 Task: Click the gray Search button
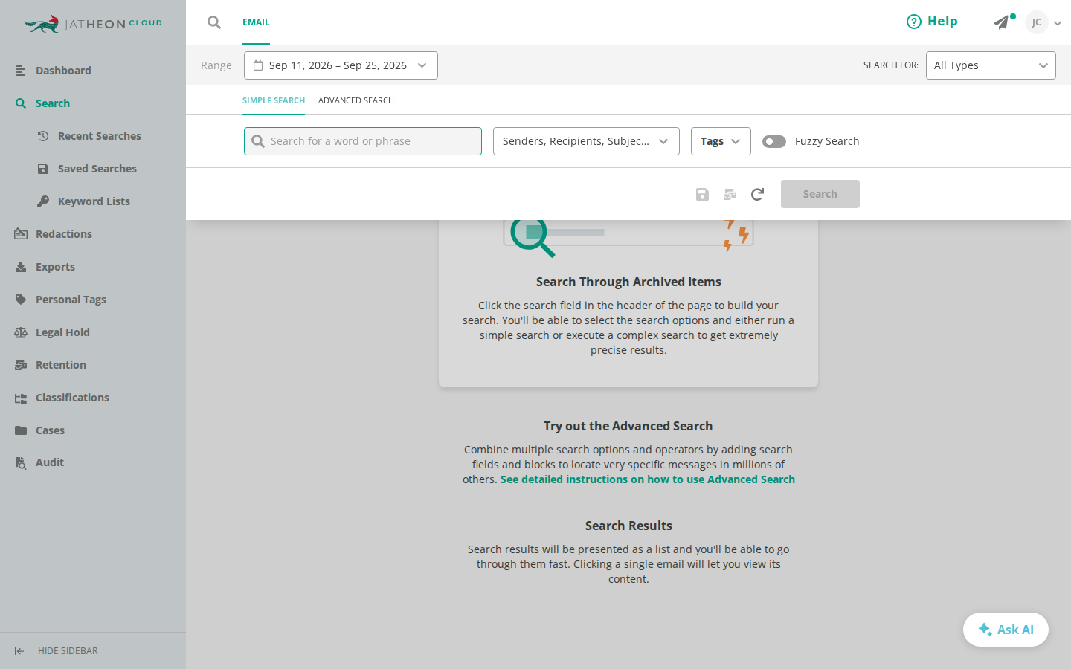pos(820,194)
